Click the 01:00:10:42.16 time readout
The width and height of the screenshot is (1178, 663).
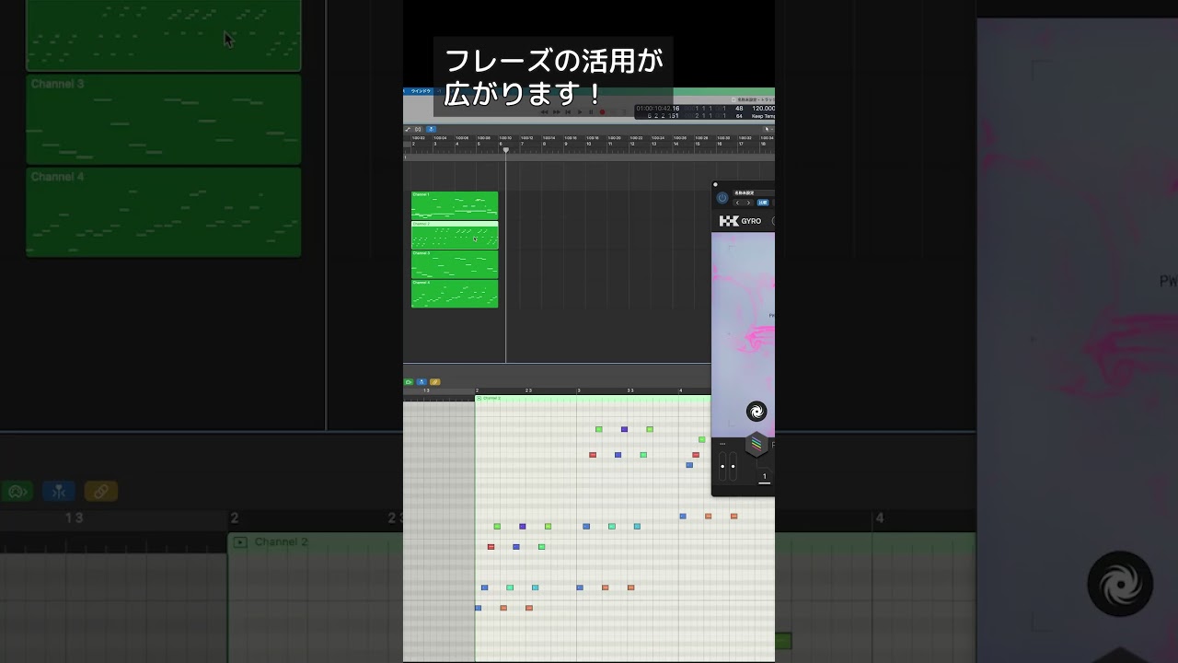pos(657,109)
